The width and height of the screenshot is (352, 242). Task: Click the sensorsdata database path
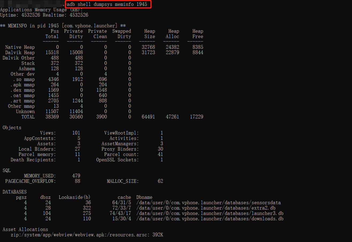pos(209,203)
